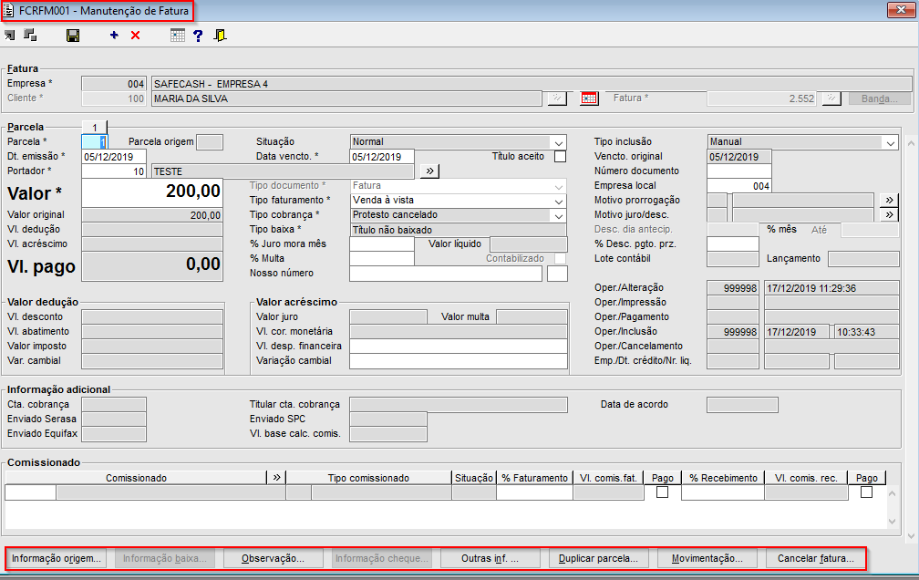Click the Portador code field with 10
The width and height of the screenshot is (919, 580).
(114, 171)
